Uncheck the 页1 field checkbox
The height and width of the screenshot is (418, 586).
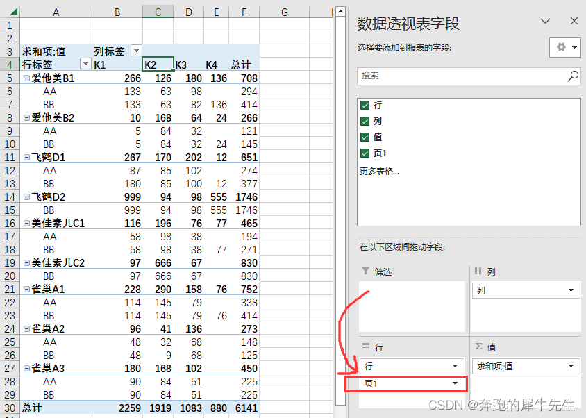click(365, 153)
